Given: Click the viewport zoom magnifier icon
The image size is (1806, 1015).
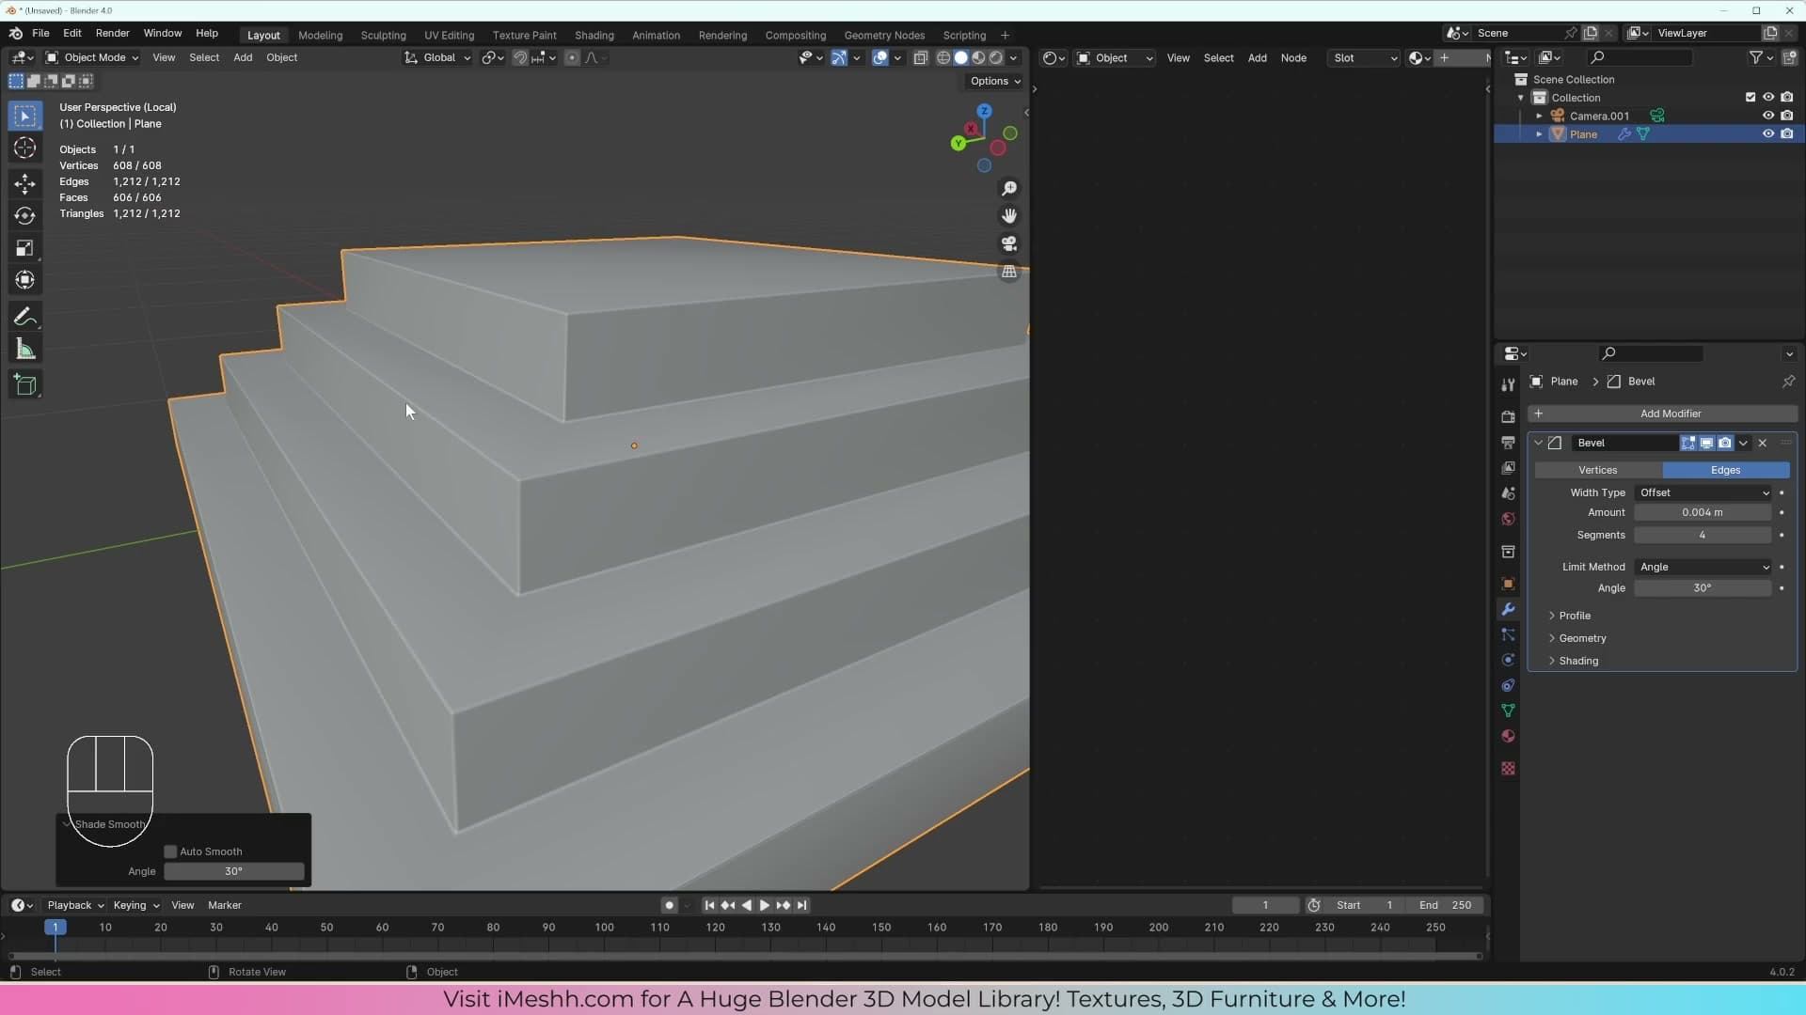Looking at the screenshot, I should tap(1009, 189).
